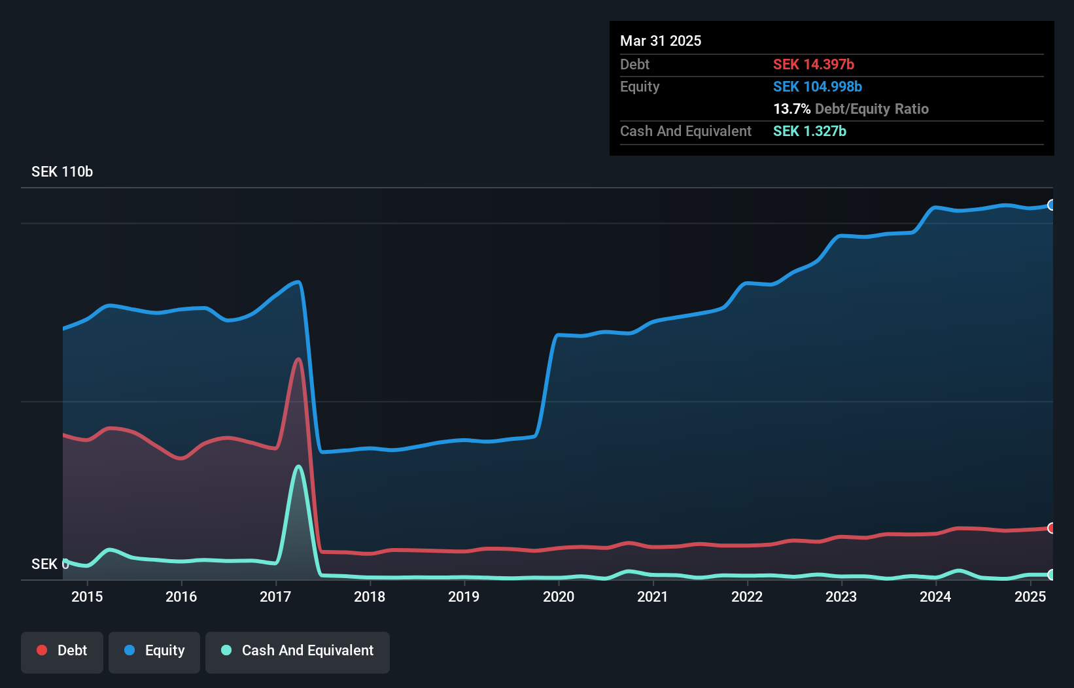Image resolution: width=1074 pixels, height=688 pixels.
Task: Click the Mar 31 2025 tooltip date
Action: 661,41
